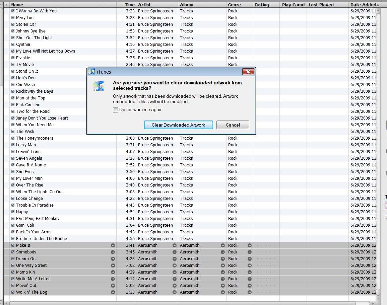The height and width of the screenshot is (305, 387).
Task: Set star rating for Make It track
Action: (266, 245)
